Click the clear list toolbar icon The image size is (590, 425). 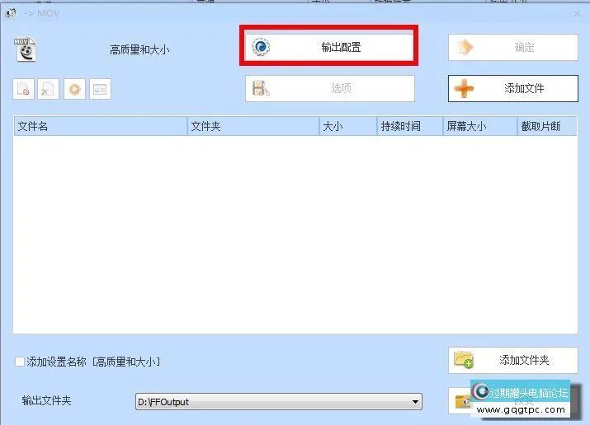[49, 89]
